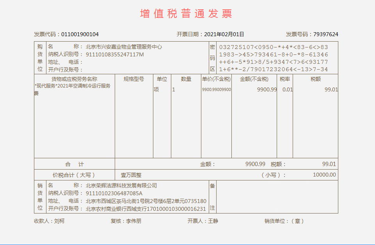Click the 税额 column header
The height and width of the screenshot is (245, 375).
tap(315, 79)
